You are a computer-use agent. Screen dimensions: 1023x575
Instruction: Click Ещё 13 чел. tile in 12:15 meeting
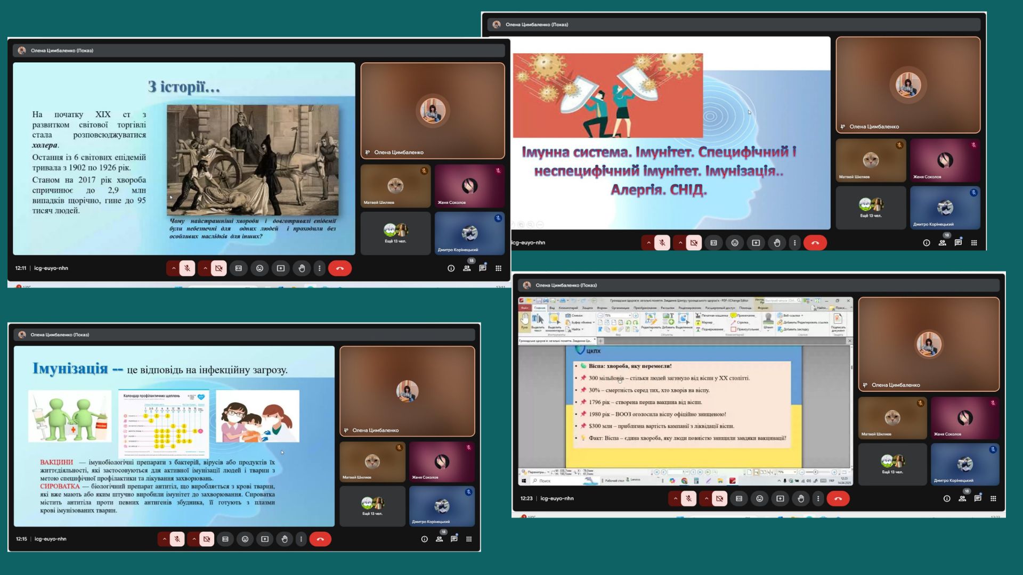coord(372,506)
